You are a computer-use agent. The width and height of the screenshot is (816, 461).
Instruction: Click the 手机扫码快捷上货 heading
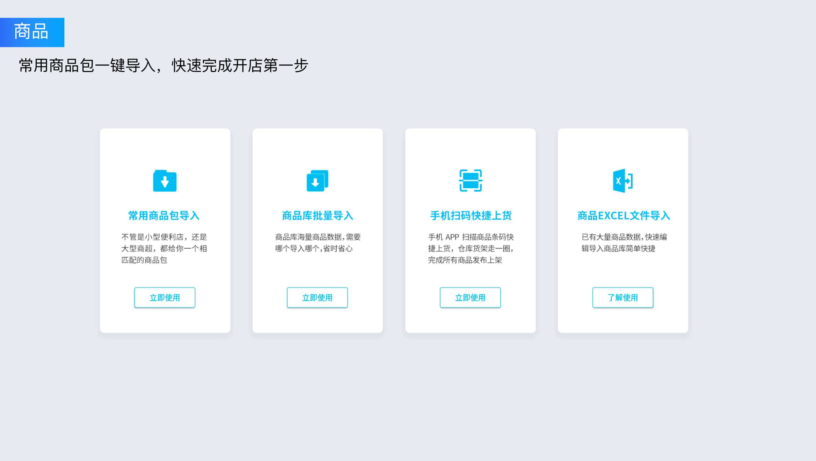471,216
